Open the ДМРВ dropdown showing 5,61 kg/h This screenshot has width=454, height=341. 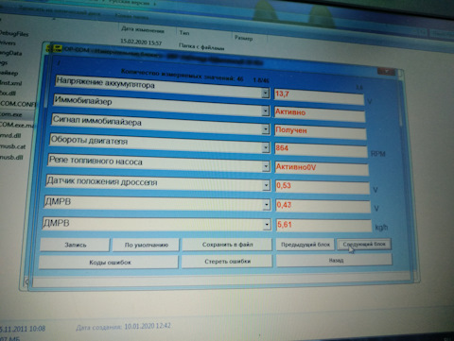(x=268, y=225)
